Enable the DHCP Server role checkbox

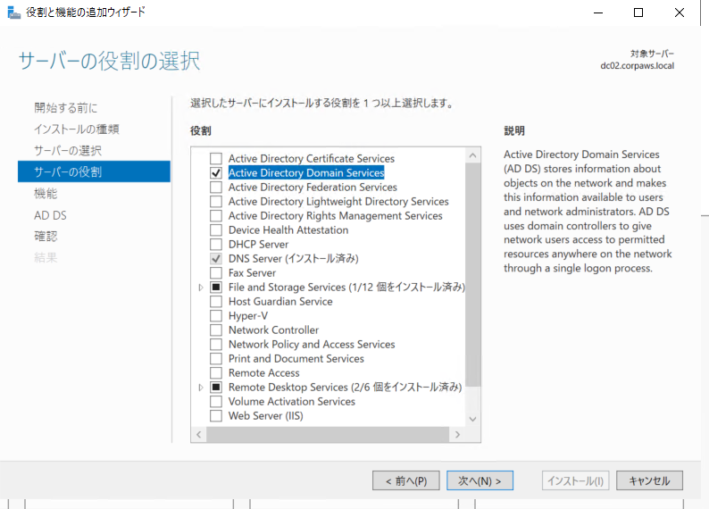pyautogui.click(x=216, y=244)
